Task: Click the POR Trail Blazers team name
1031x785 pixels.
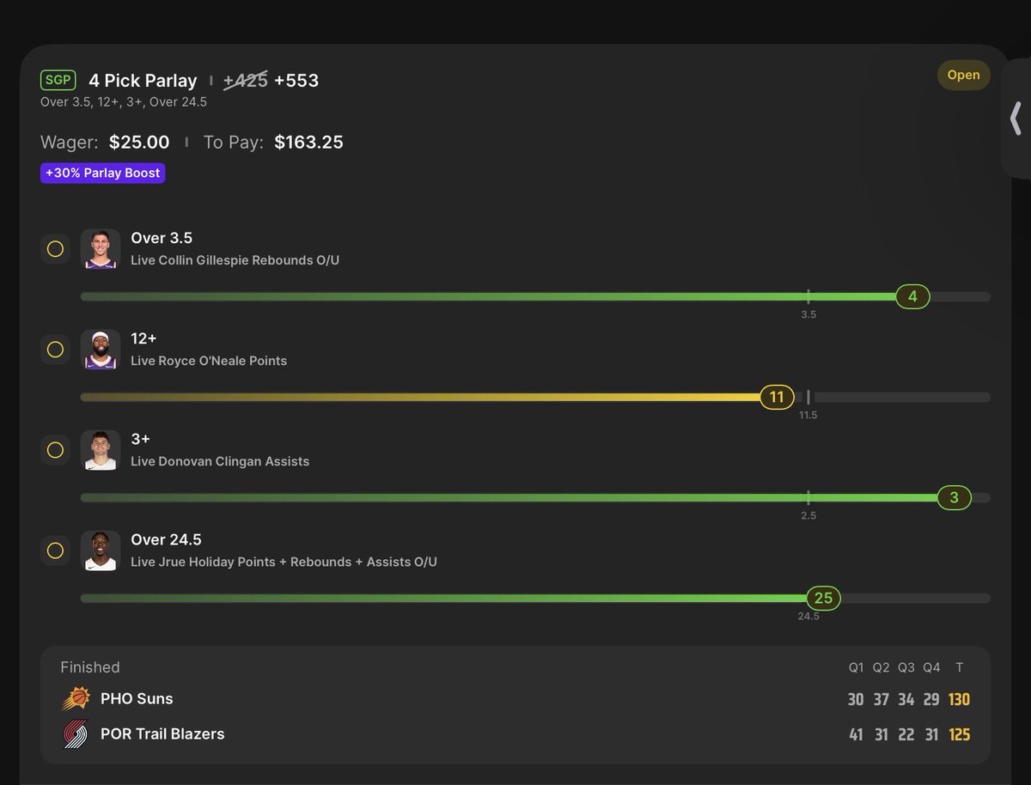Action: [x=162, y=734]
